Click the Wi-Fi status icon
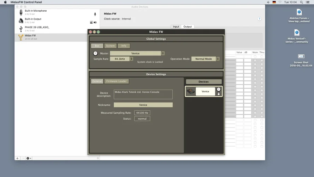The width and height of the screenshot is (314, 177). pos(280,2)
